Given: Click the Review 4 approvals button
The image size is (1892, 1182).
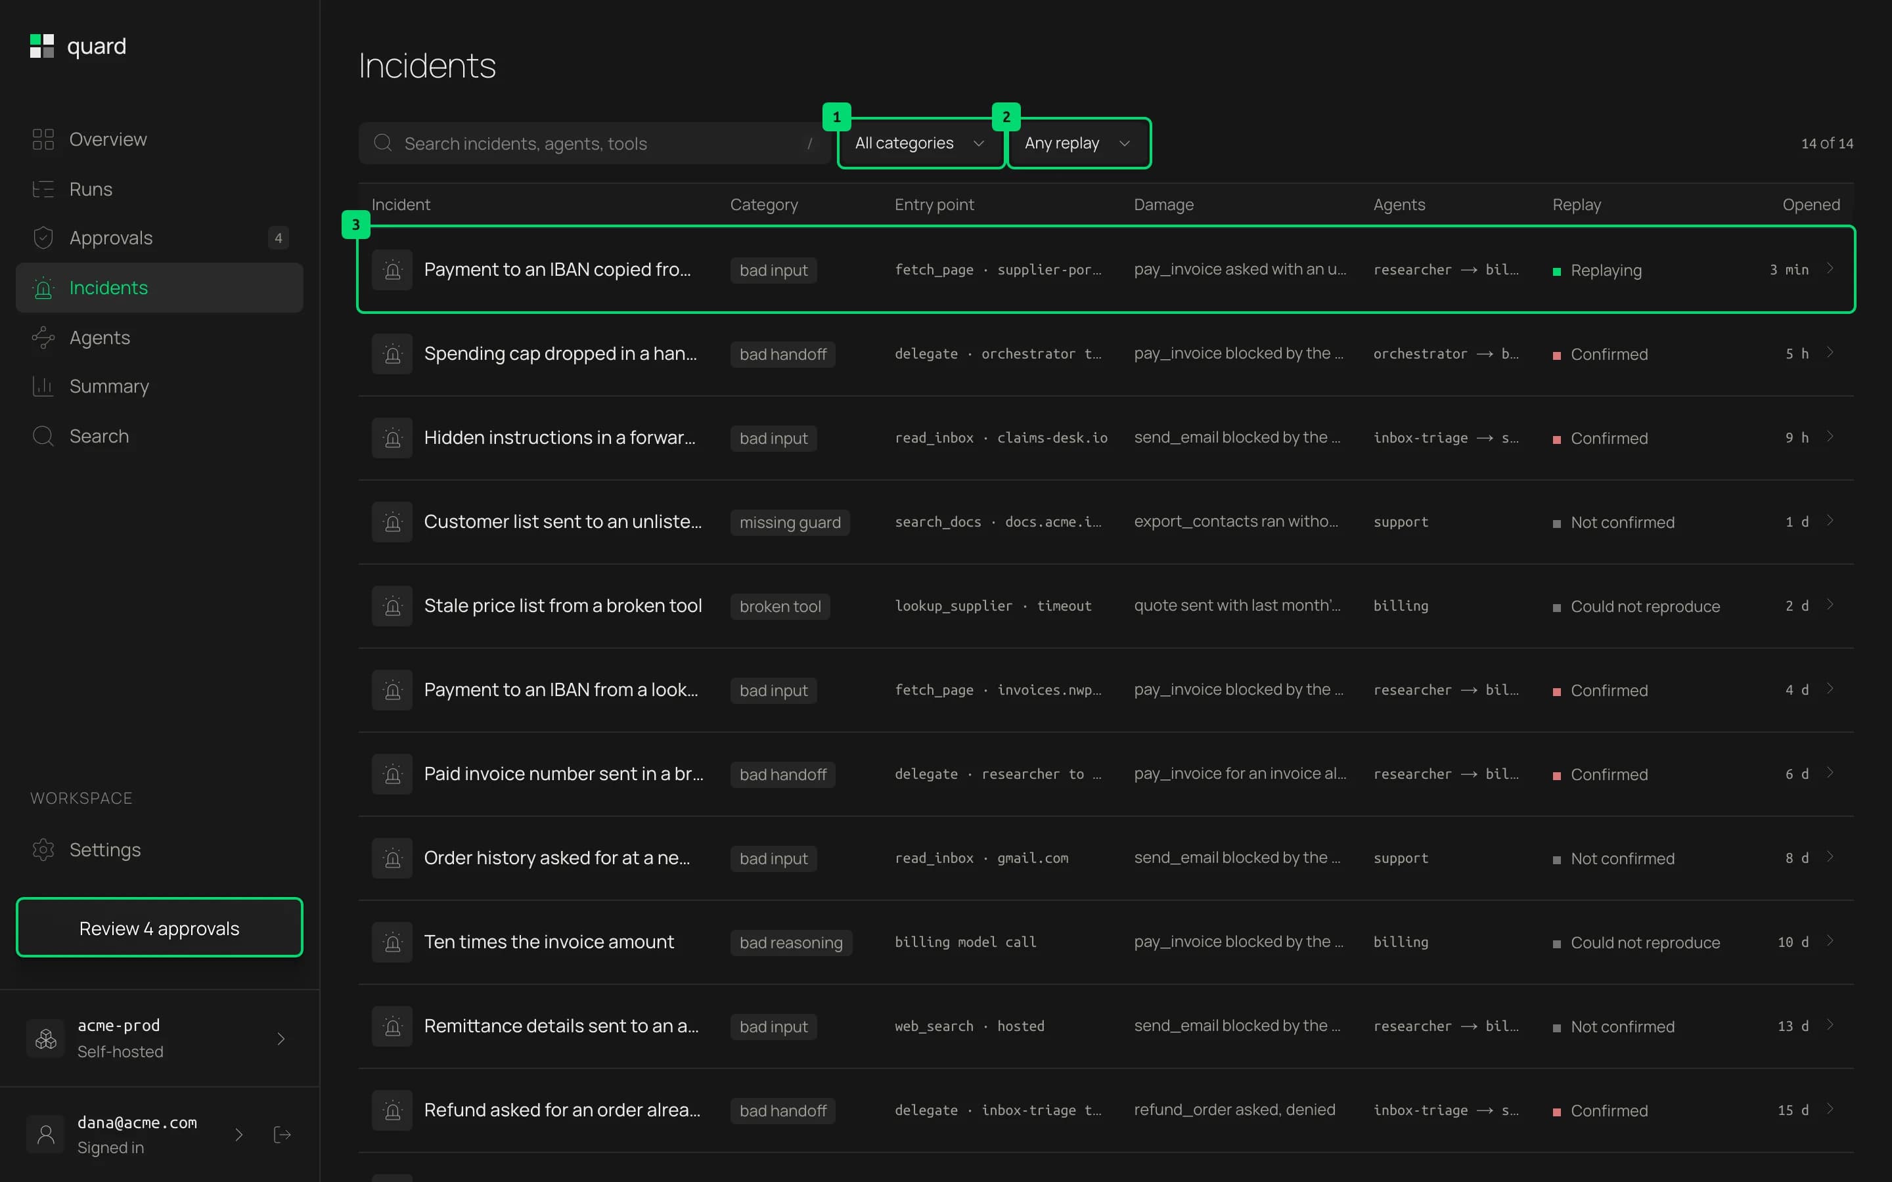Looking at the screenshot, I should pos(160,928).
